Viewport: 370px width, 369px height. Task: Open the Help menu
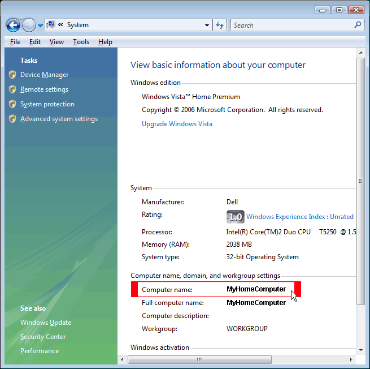tap(105, 42)
